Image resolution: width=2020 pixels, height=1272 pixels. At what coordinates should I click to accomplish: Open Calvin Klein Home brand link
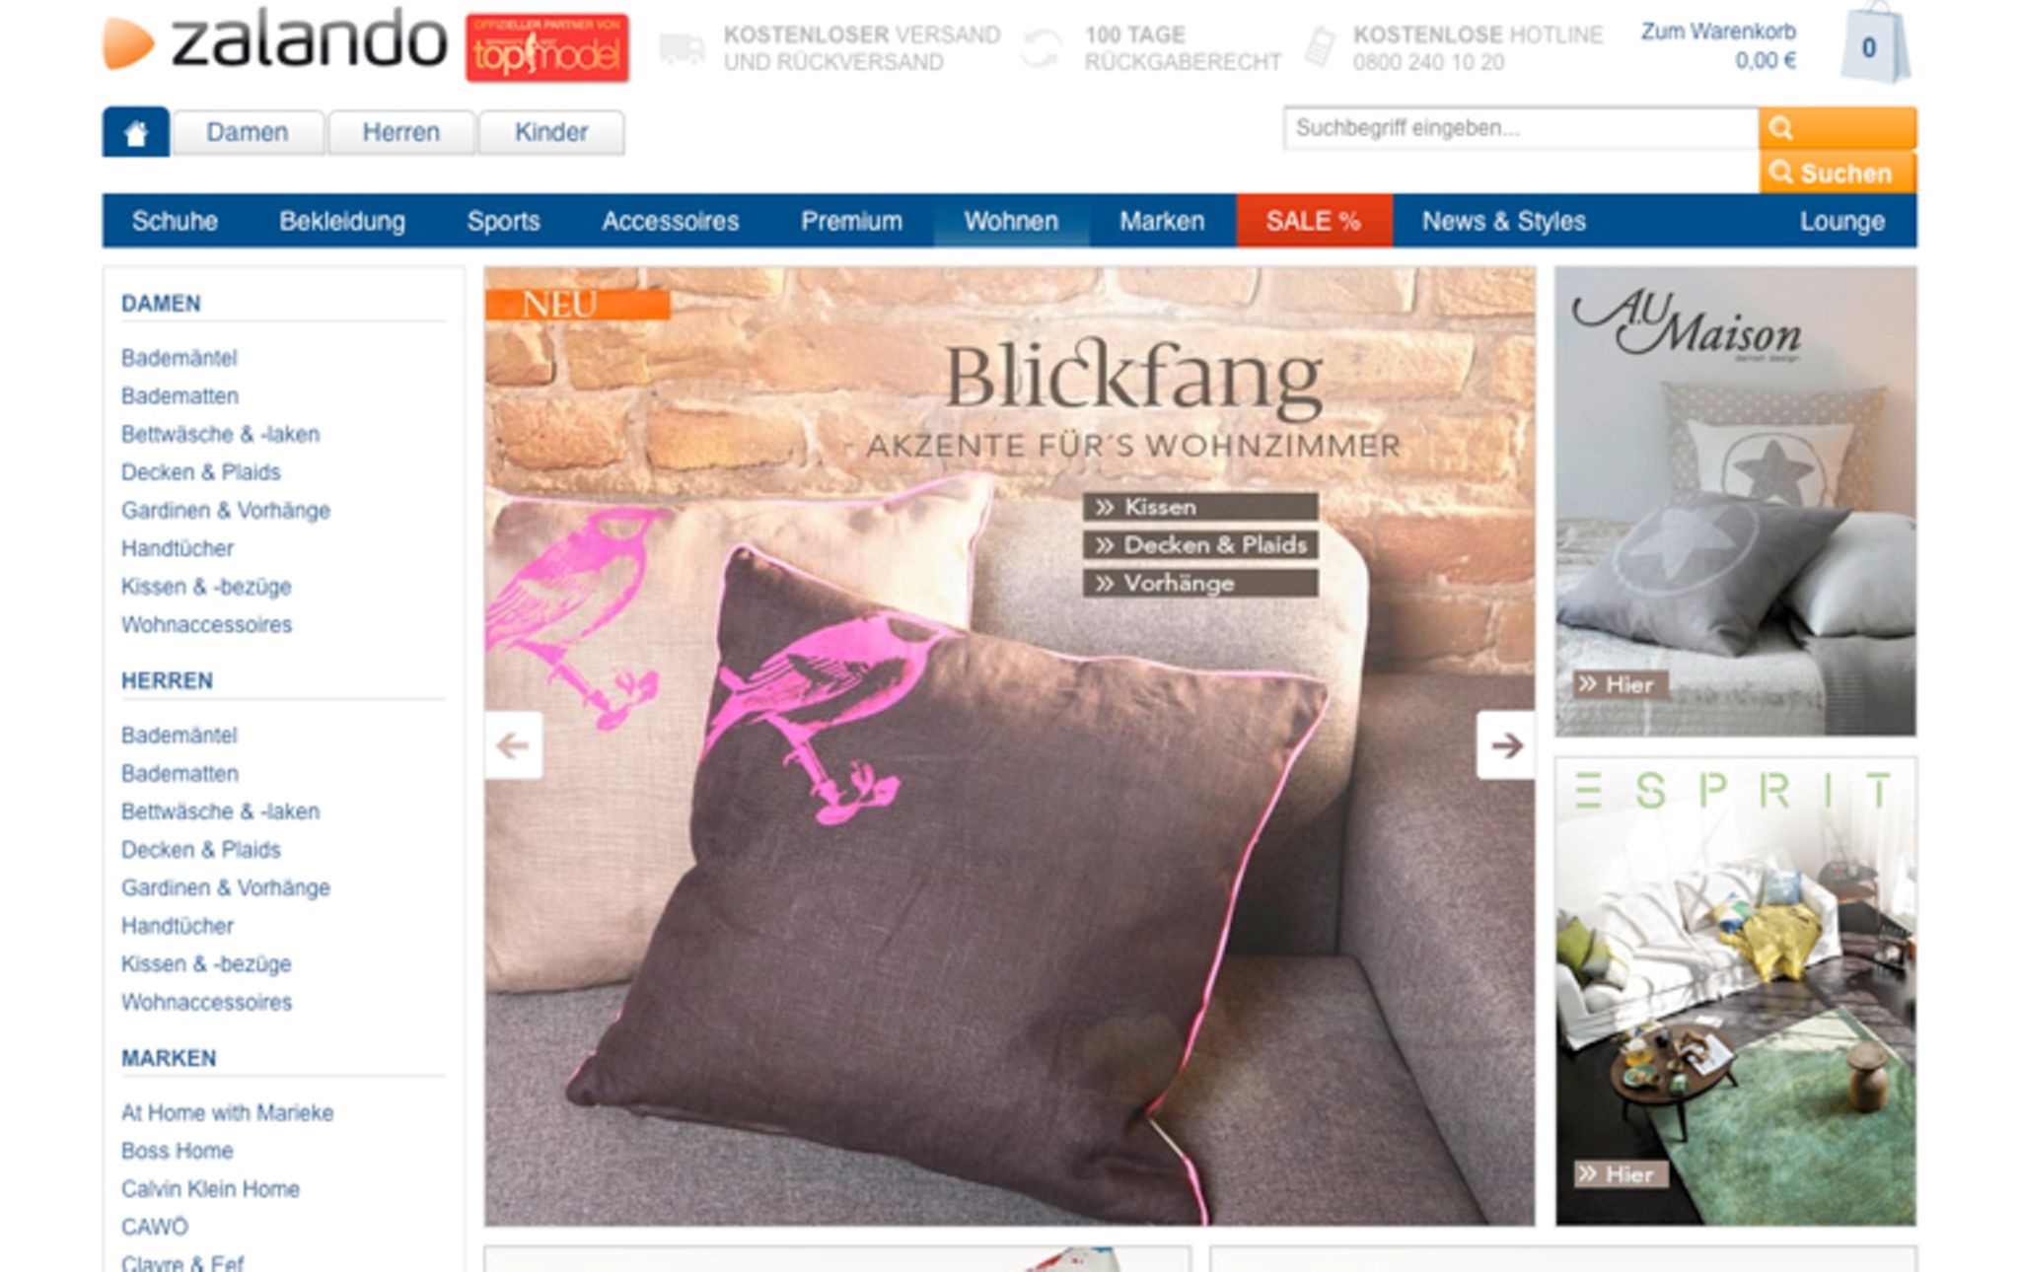tap(210, 1189)
